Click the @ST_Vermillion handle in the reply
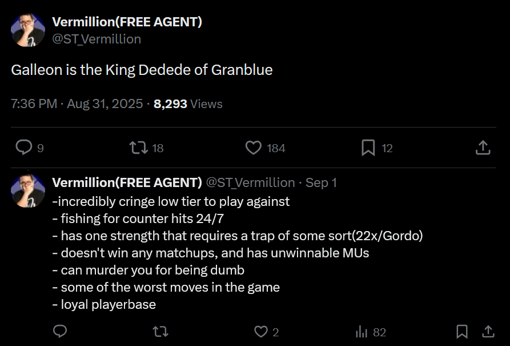Image resolution: width=510 pixels, height=346 pixels. click(250, 182)
